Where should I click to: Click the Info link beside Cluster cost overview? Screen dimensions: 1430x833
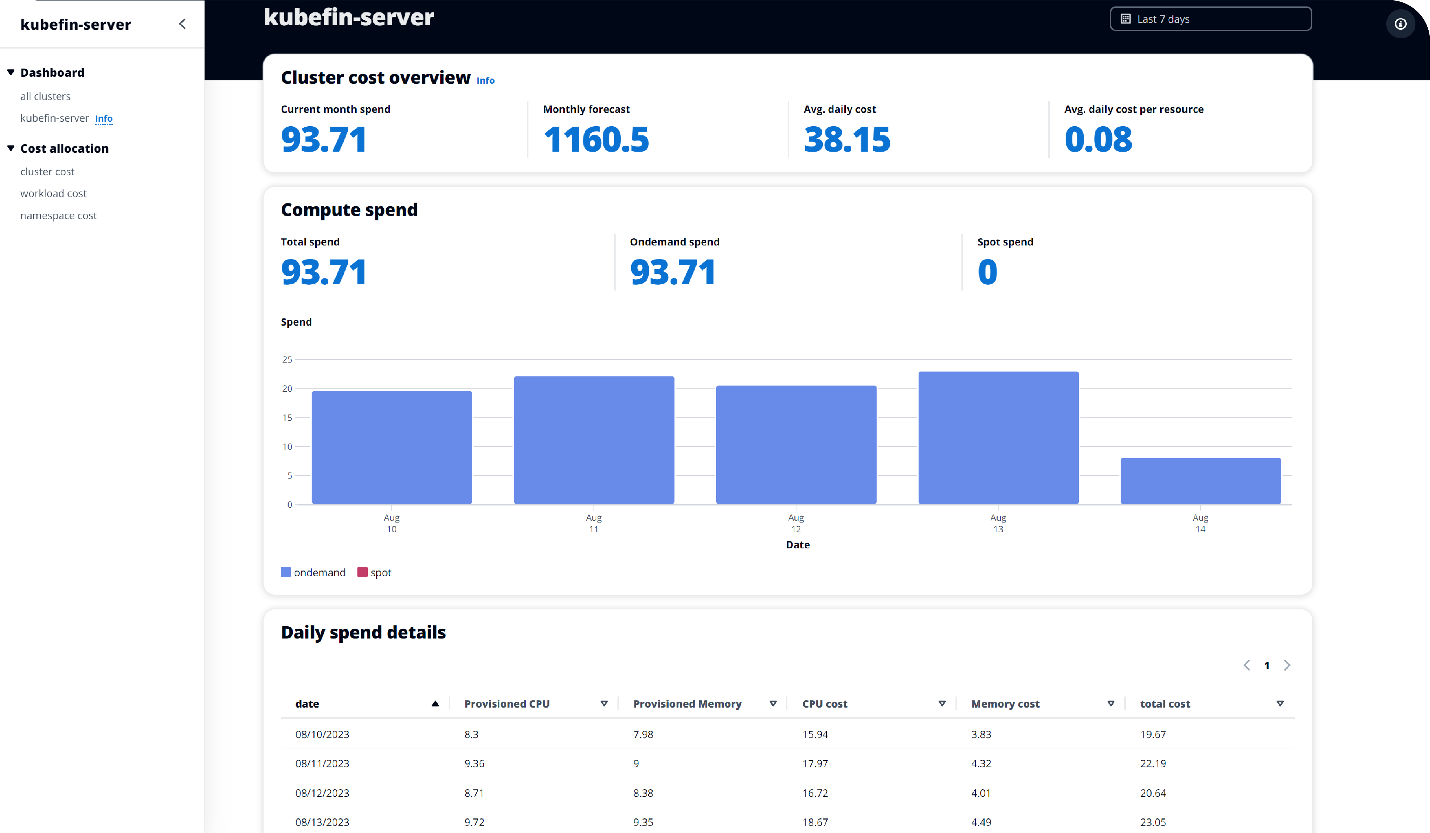(x=485, y=81)
